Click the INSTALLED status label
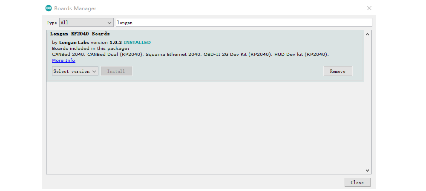 pos(137,43)
